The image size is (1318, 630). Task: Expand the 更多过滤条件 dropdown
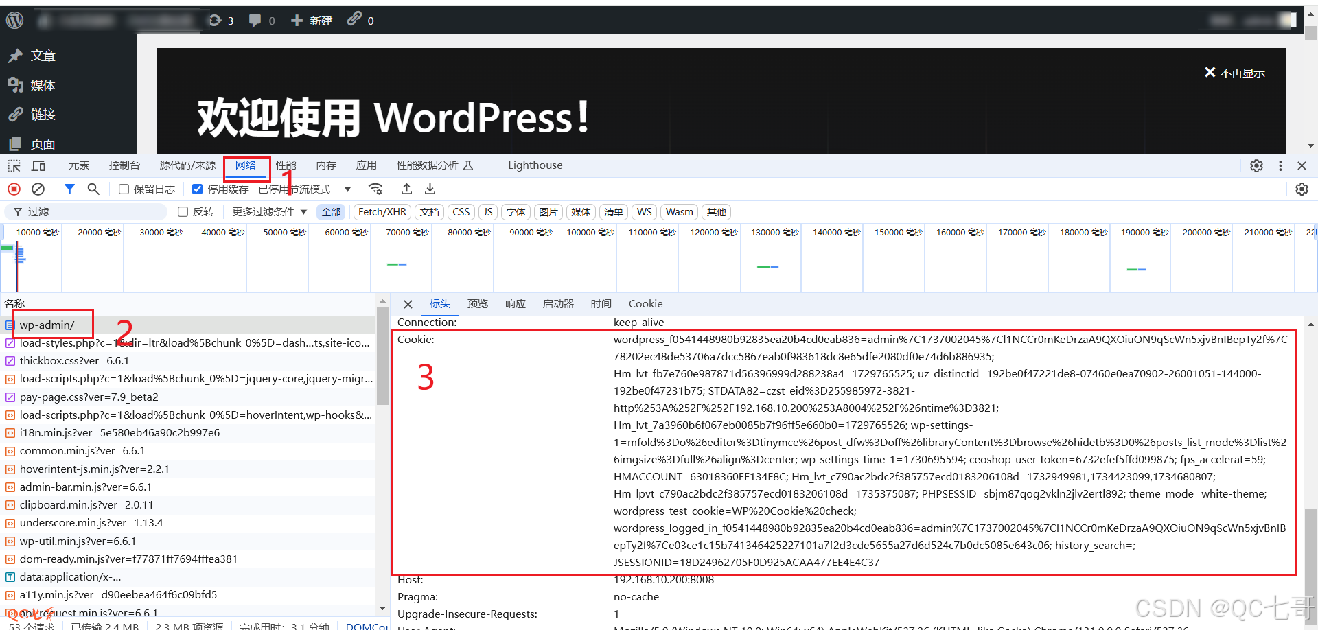coord(270,212)
